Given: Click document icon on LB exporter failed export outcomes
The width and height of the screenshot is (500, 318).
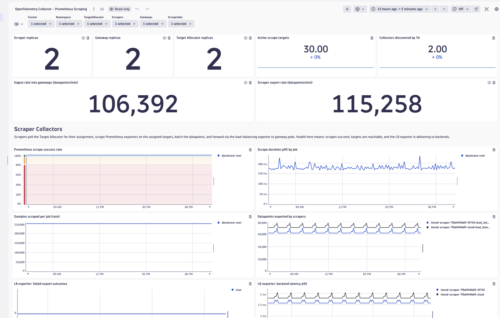Looking at the screenshot, I should pyautogui.click(x=250, y=284).
